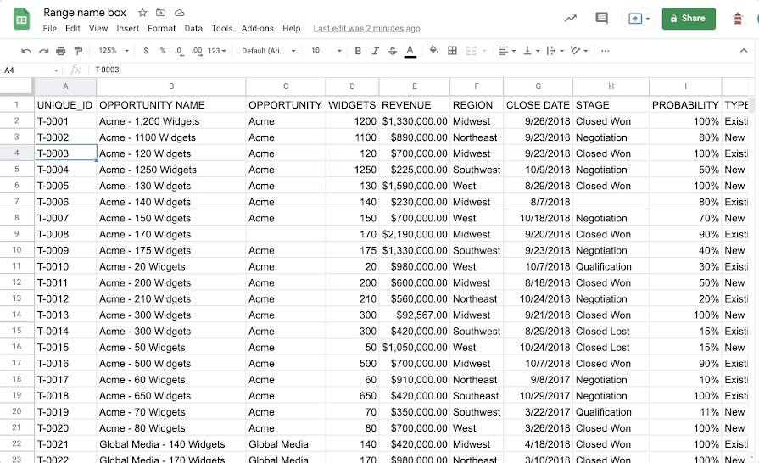The image size is (759, 463).
Task: Open the Format menu
Action: tap(162, 29)
